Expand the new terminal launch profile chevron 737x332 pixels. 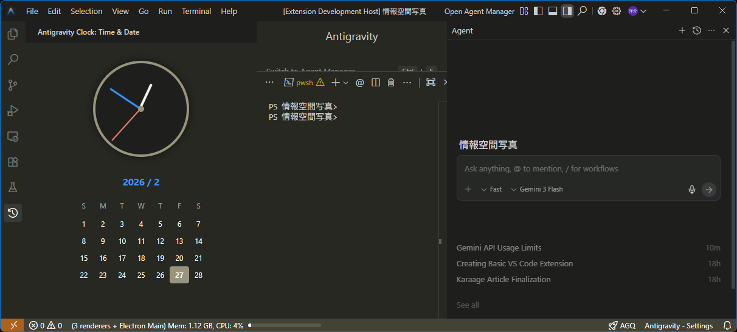click(x=346, y=83)
